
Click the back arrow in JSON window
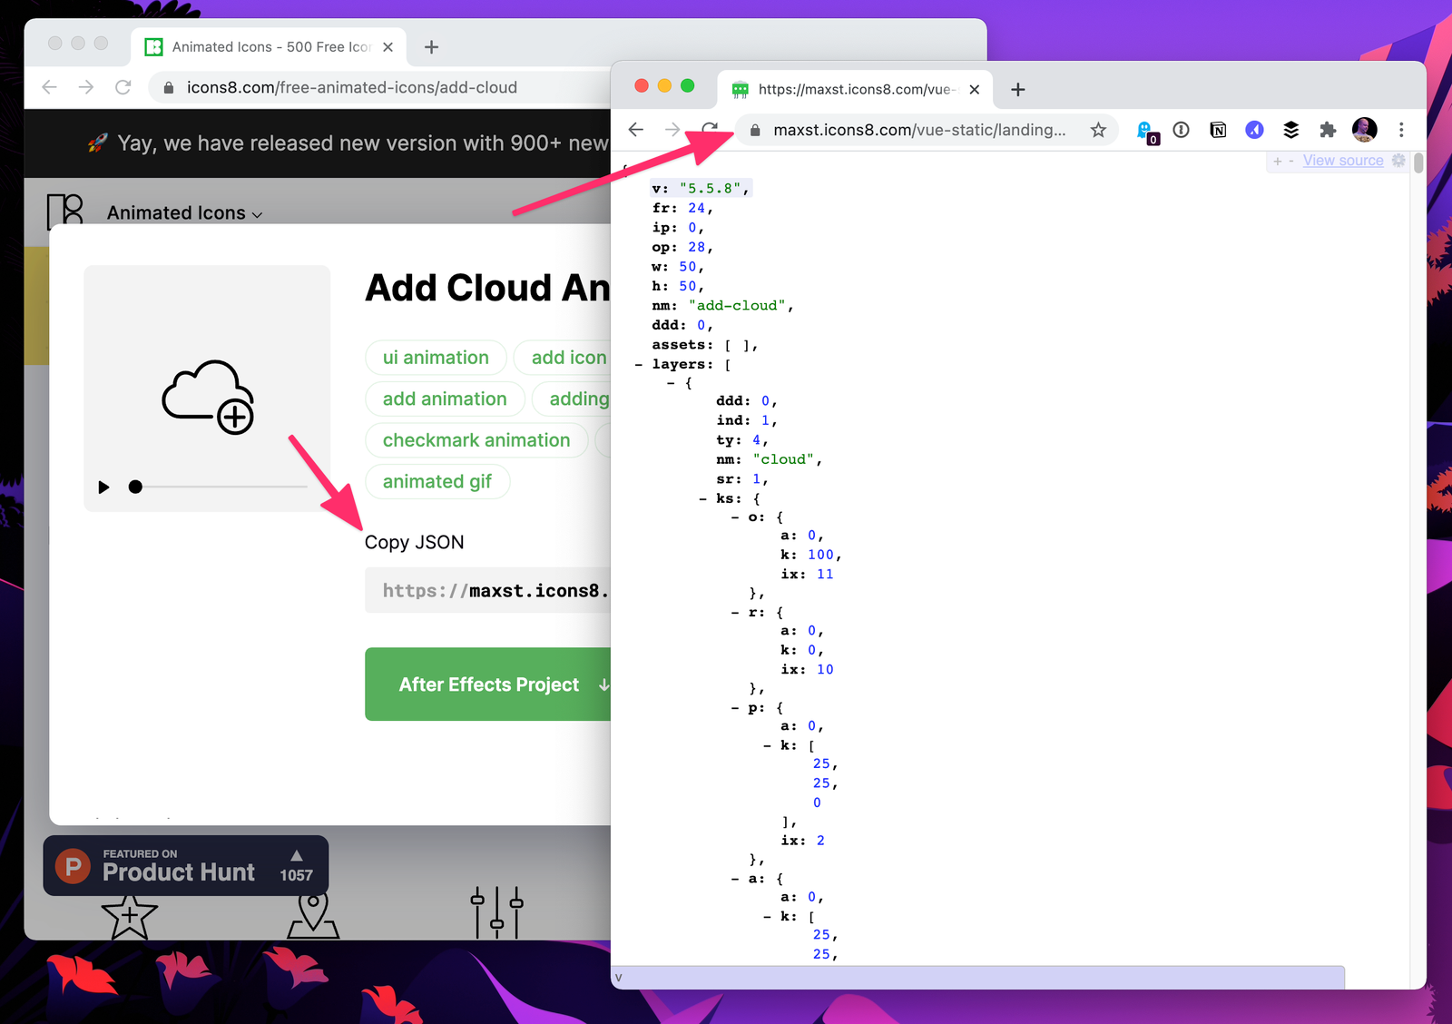pyautogui.click(x=636, y=130)
